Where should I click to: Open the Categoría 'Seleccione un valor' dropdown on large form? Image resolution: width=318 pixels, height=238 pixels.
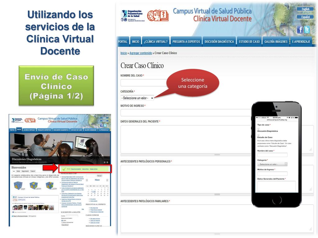[x=137, y=98]
